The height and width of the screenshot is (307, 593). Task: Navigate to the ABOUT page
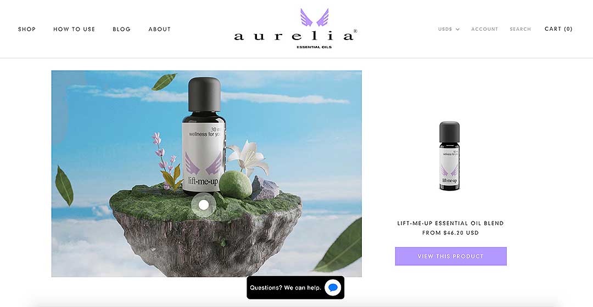[160, 29]
